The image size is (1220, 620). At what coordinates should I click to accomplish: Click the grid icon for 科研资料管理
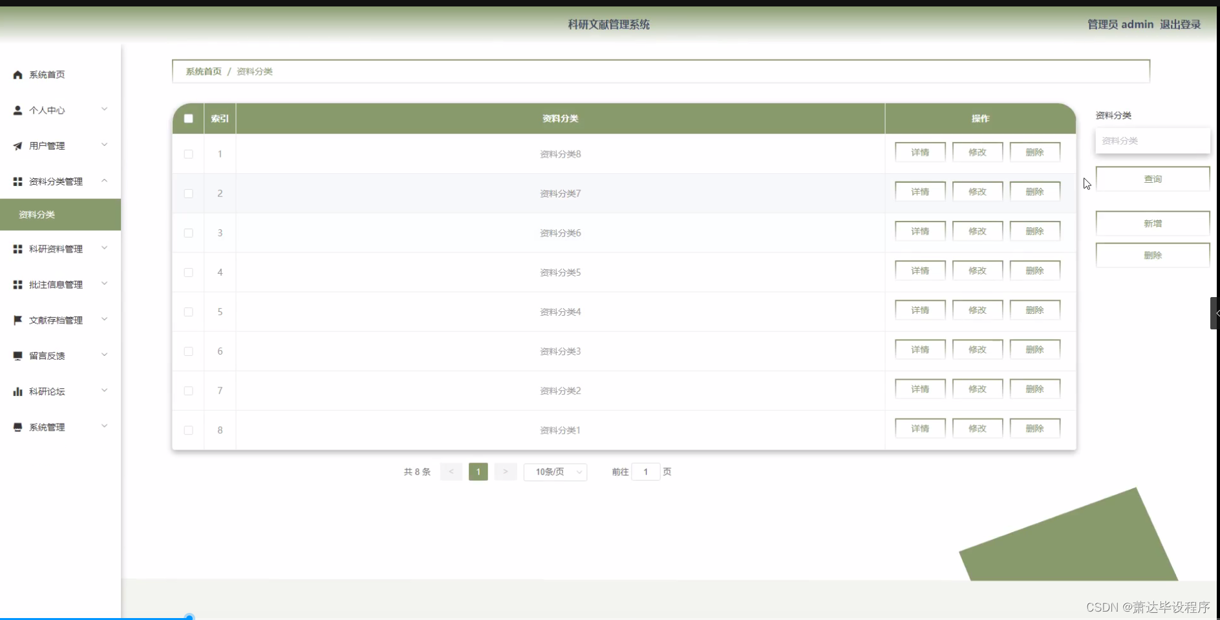[17, 249]
